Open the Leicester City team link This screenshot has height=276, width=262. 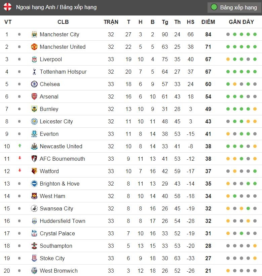pos(56,121)
